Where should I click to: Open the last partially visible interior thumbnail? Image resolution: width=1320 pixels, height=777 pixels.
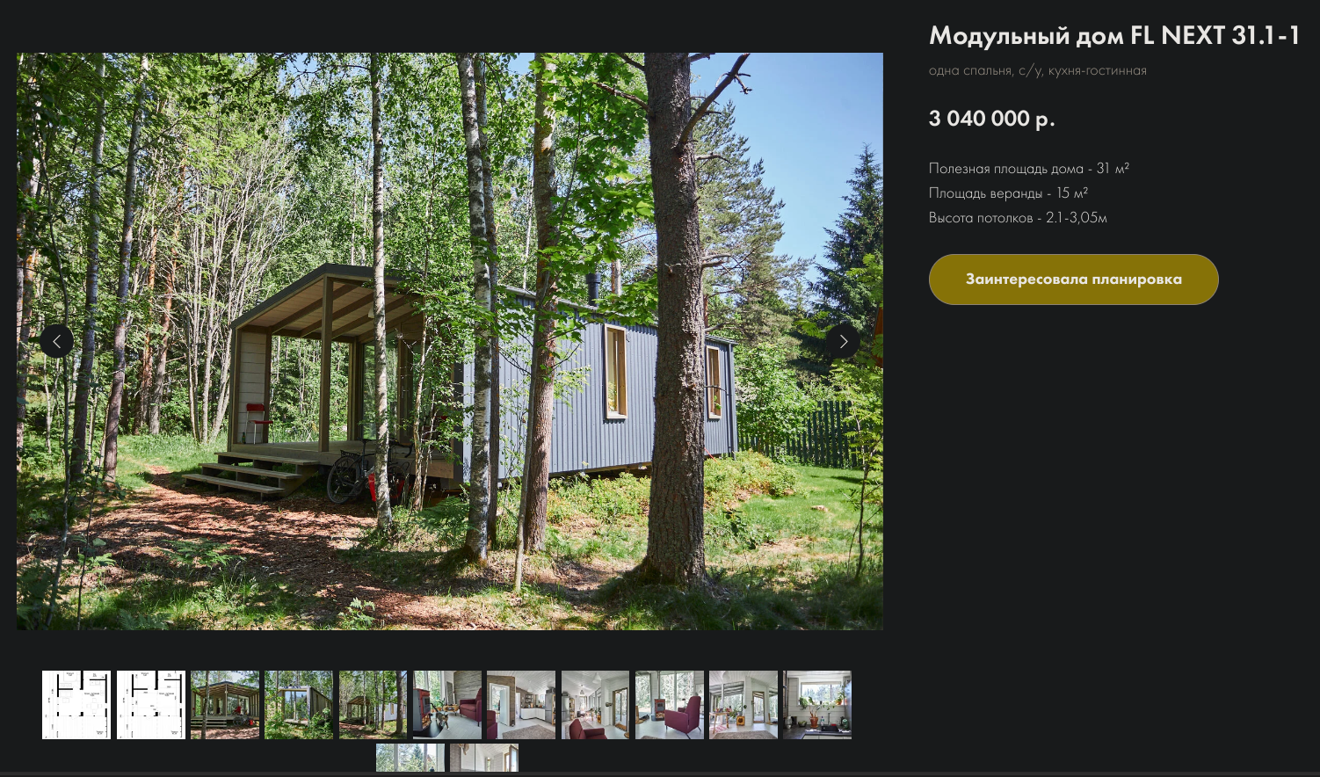pyautogui.click(x=484, y=758)
